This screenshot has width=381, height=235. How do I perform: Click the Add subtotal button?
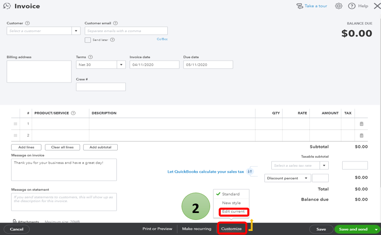(100, 147)
